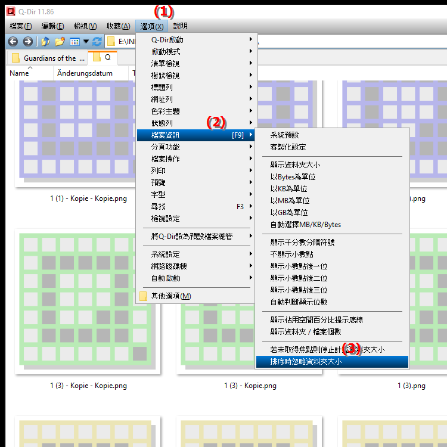Click folder icon beside 其他選項(M)
The height and width of the screenshot is (447, 447).
click(144, 296)
